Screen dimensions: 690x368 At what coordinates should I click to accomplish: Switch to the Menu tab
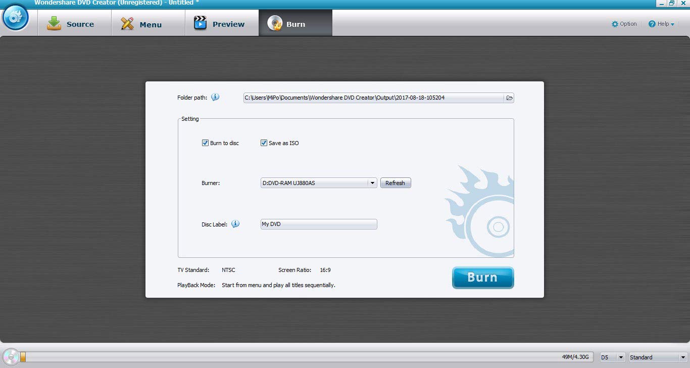click(x=148, y=23)
